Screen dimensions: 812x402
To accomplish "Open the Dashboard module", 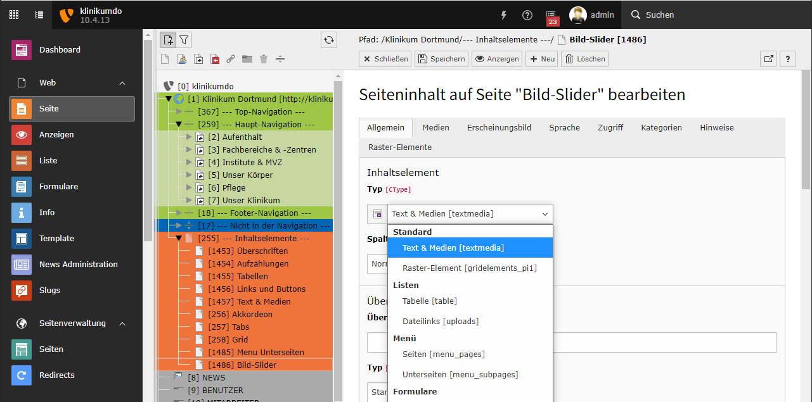I will (72, 49).
